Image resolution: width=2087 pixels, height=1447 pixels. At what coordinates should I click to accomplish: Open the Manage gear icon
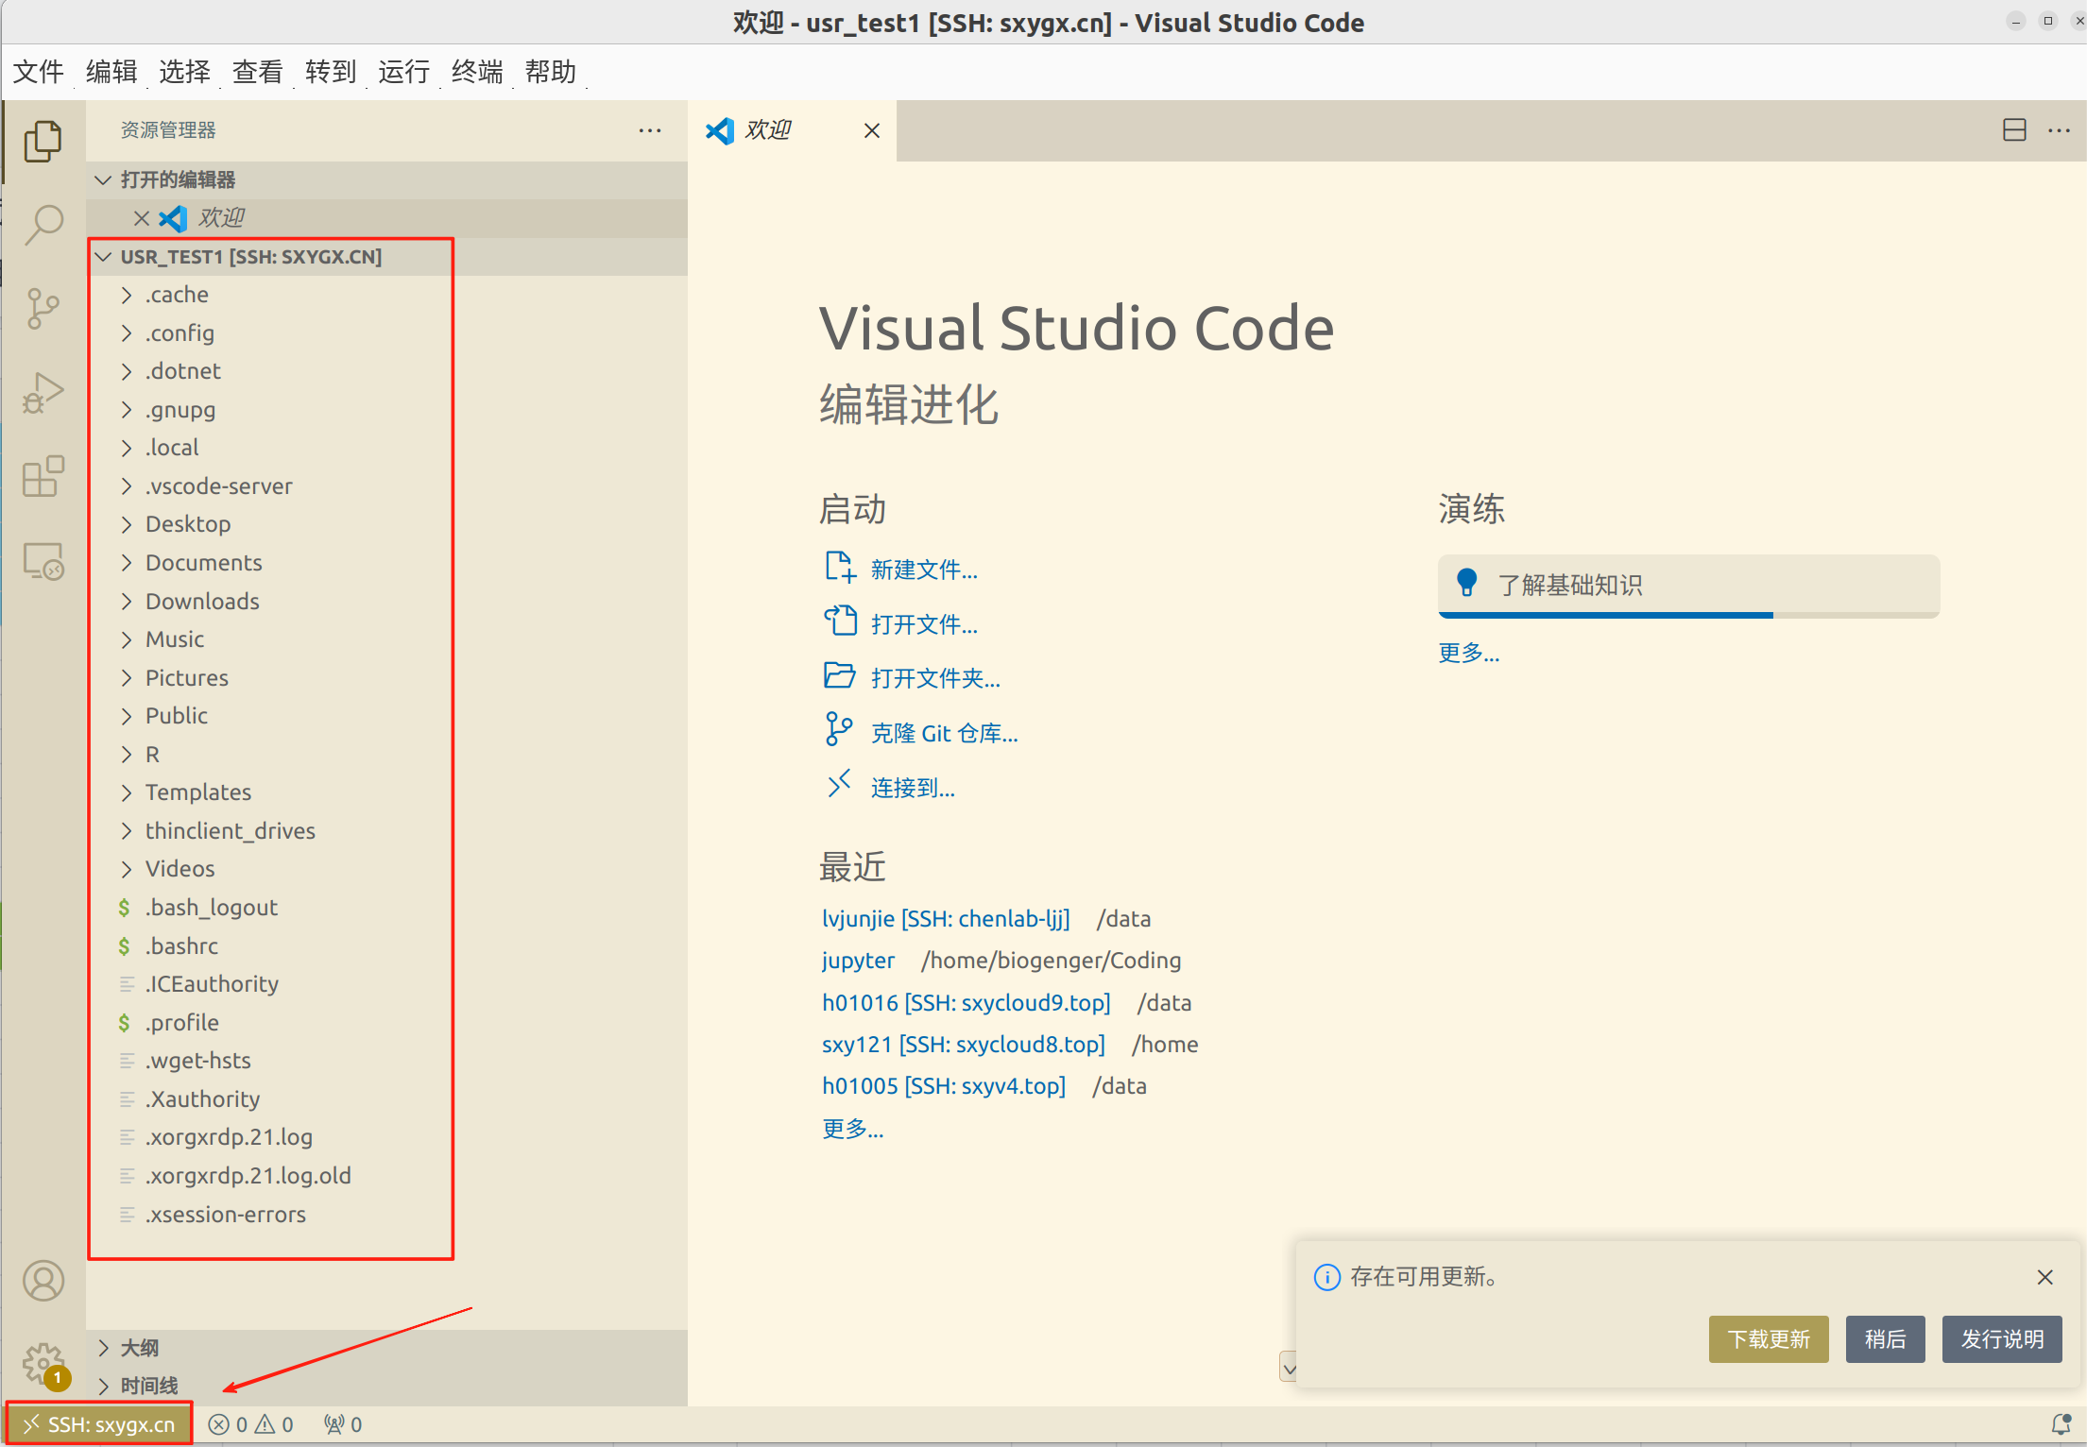pos(43,1363)
